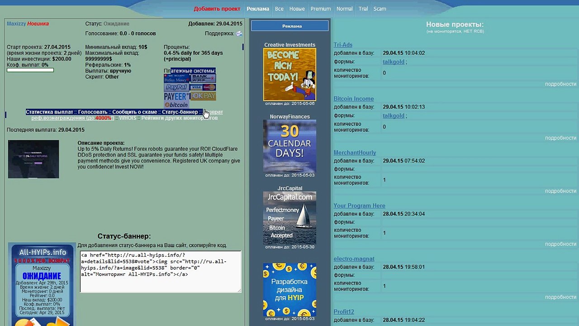Click the talkgold forum link for Tri-Ads
The height and width of the screenshot is (326, 579).
click(x=394, y=62)
